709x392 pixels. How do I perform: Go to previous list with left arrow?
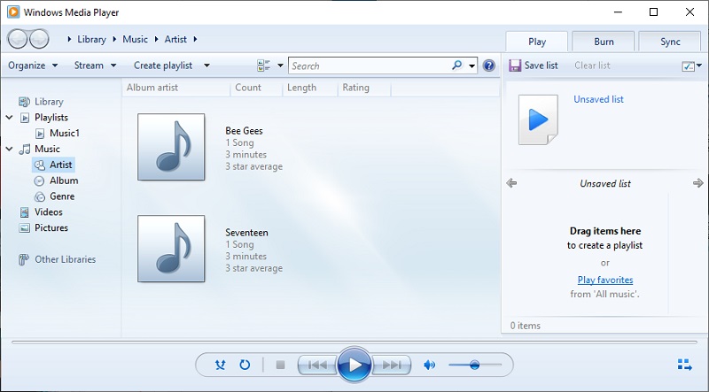[511, 183]
